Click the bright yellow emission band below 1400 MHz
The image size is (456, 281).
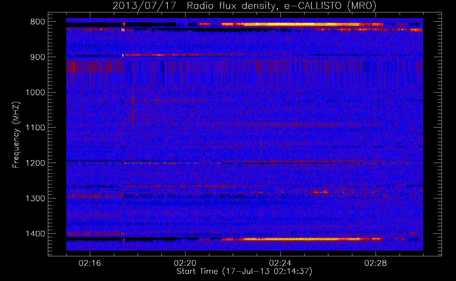(302, 239)
